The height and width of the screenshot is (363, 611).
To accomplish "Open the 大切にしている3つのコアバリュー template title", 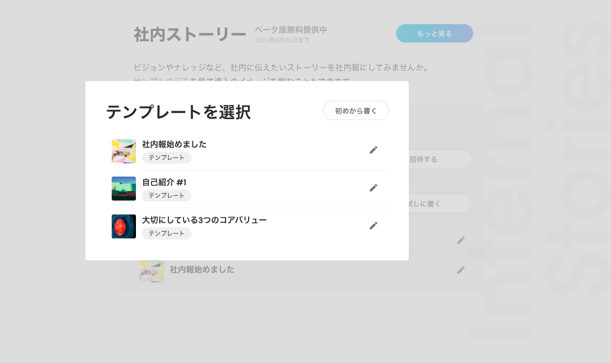I will (x=204, y=220).
